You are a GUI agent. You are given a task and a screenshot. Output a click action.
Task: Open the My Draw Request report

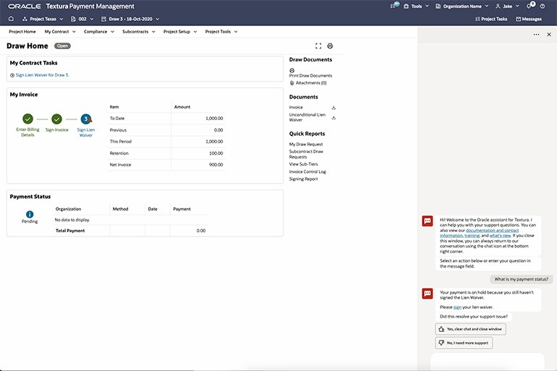pyautogui.click(x=306, y=144)
